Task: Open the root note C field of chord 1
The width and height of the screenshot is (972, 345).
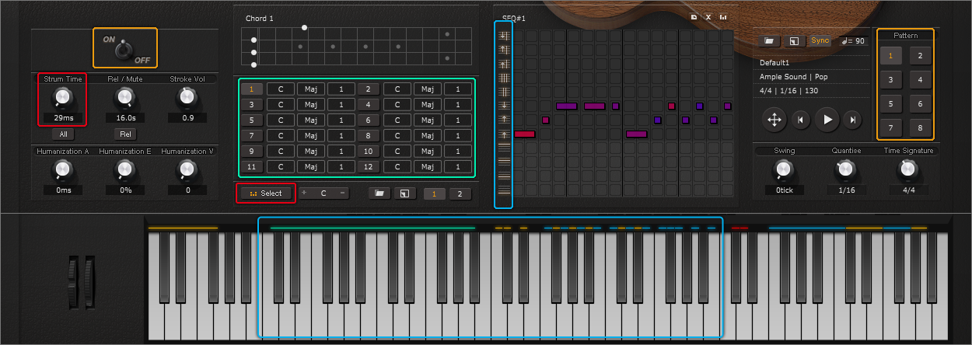Action: pos(280,89)
